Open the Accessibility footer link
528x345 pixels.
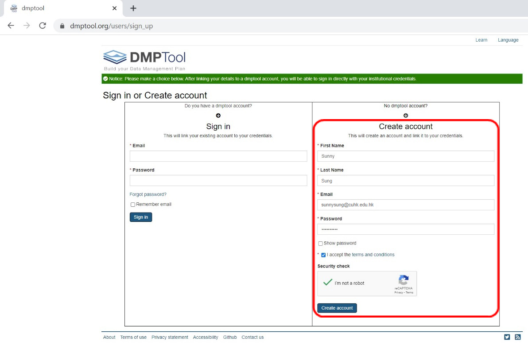[206, 337]
